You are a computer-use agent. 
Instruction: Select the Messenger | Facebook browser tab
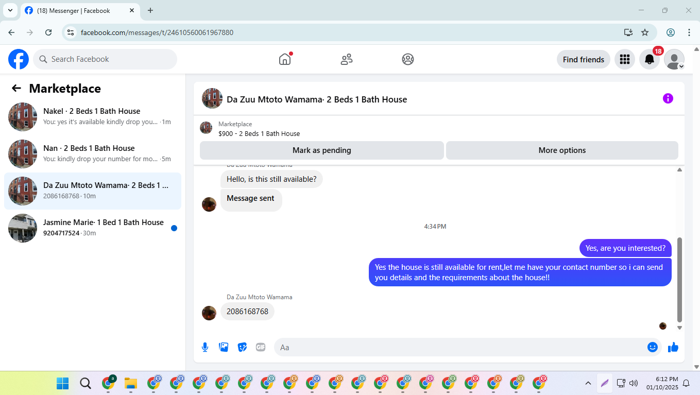point(80,11)
